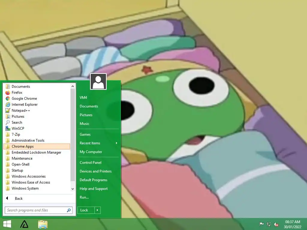Select the "Administrative Tools" text entry
The height and width of the screenshot is (230, 307).
pyautogui.click(x=28, y=140)
